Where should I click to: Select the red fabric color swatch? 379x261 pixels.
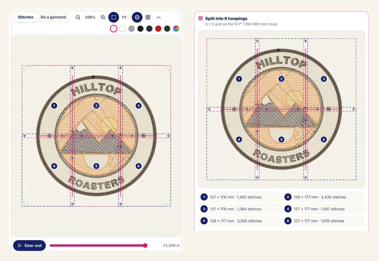tap(158, 28)
